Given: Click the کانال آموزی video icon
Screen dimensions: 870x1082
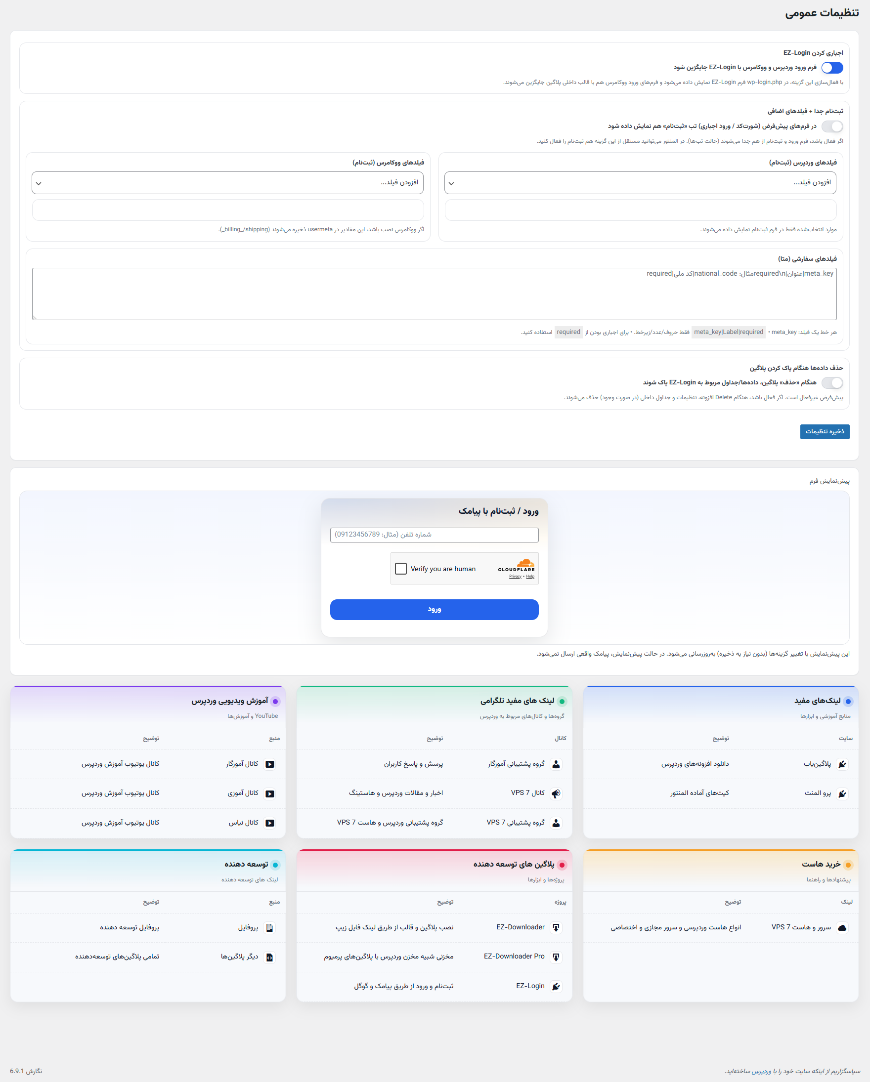Looking at the screenshot, I should click(269, 793).
